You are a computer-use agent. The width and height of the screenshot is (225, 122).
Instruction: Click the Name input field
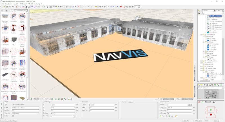(x=26, y=108)
